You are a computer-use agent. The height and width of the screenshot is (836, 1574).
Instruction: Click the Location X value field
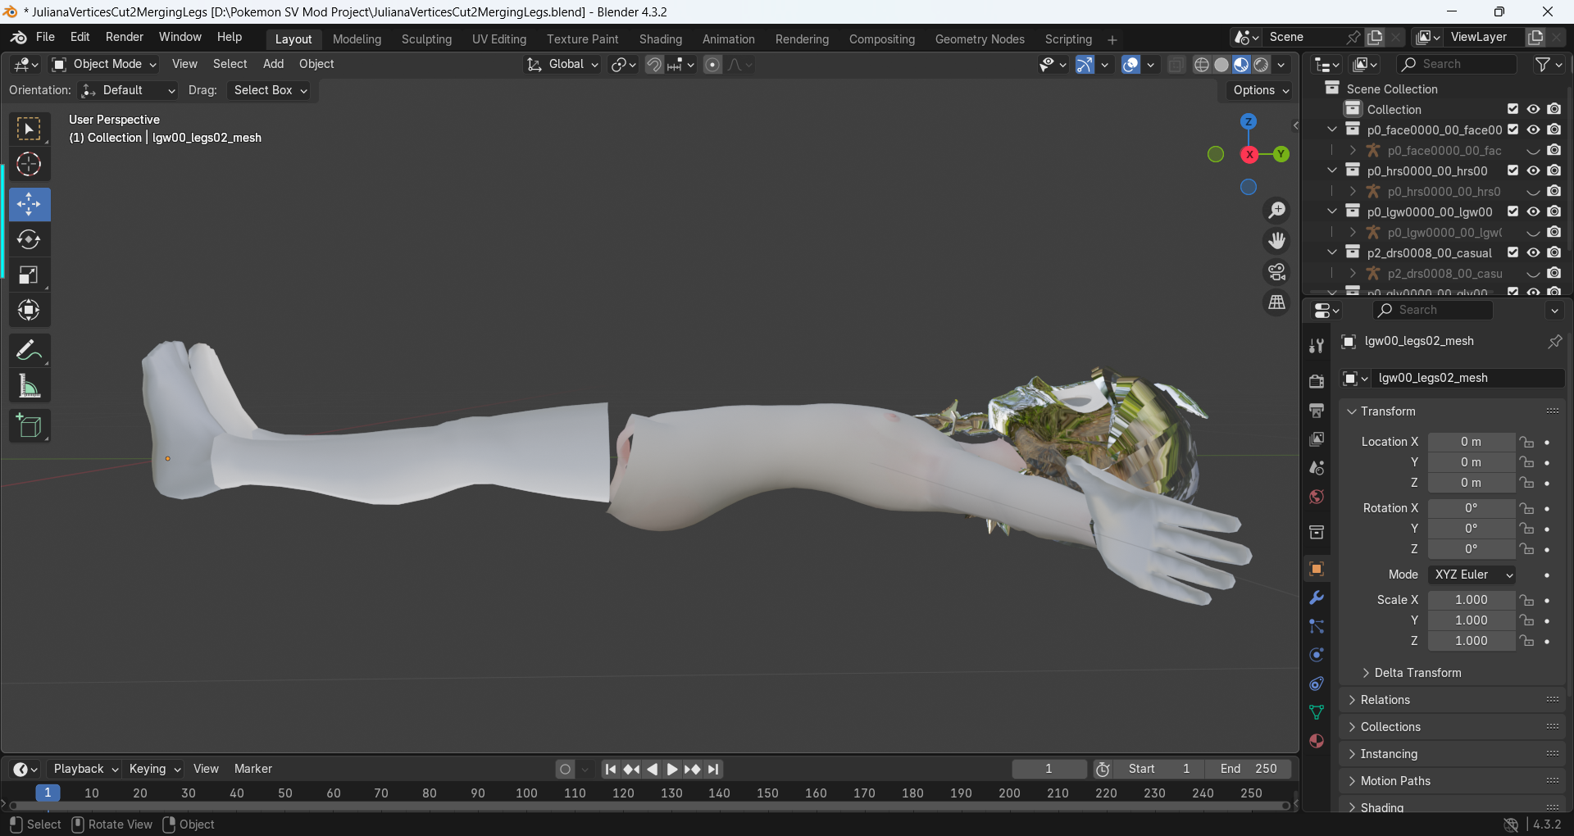coord(1472,442)
